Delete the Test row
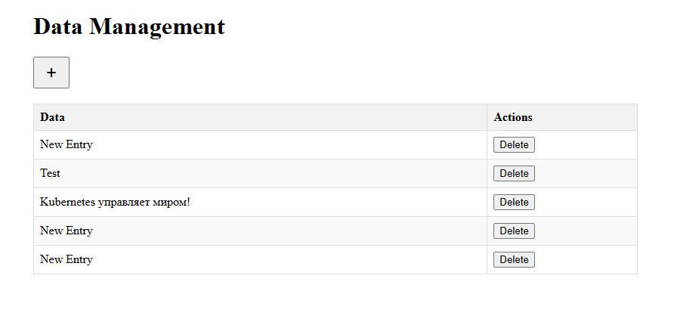The width and height of the screenshot is (674, 319). pyautogui.click(x=514, y=174)
